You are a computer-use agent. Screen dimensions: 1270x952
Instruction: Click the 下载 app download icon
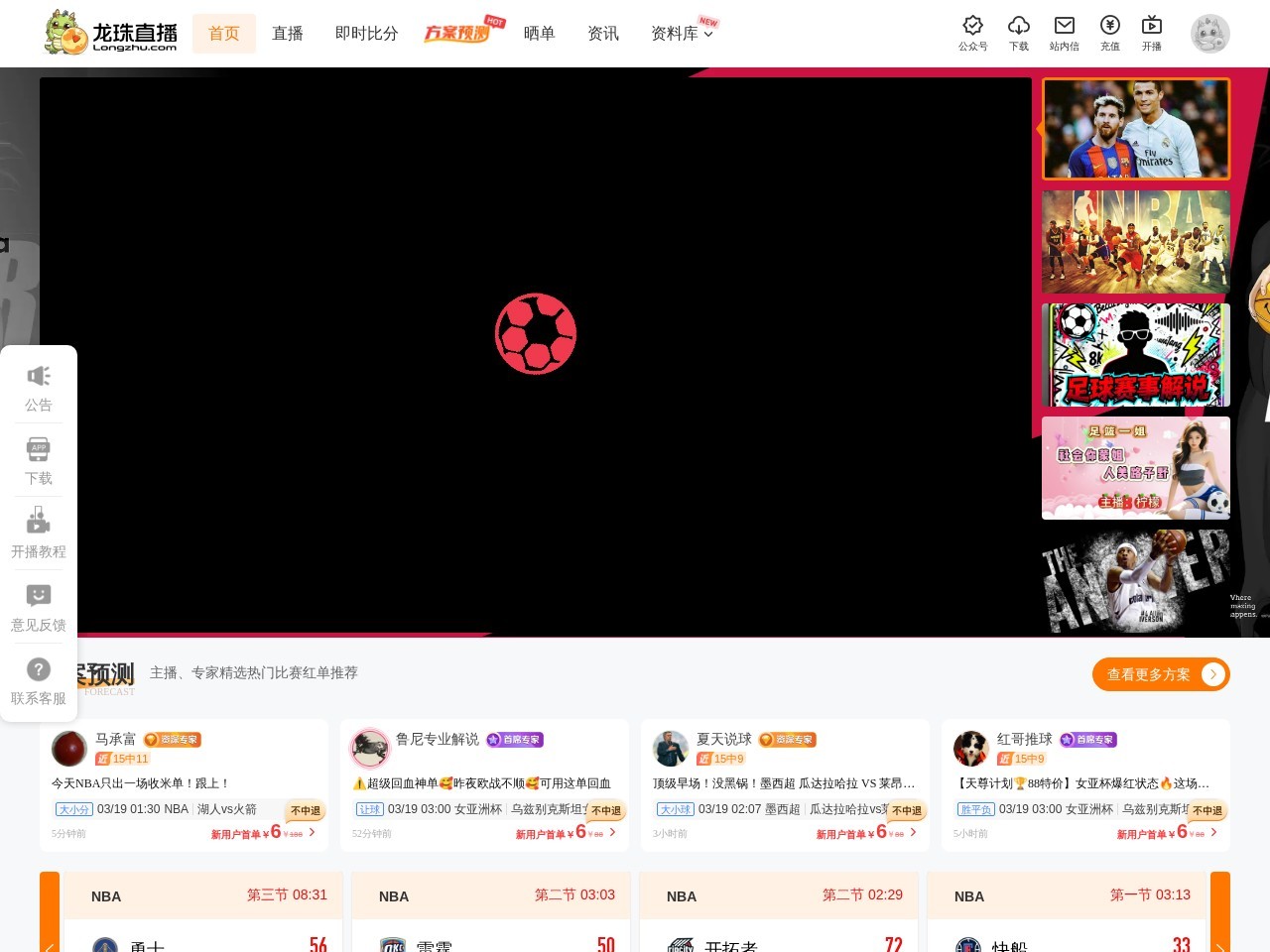[1018, 27]
